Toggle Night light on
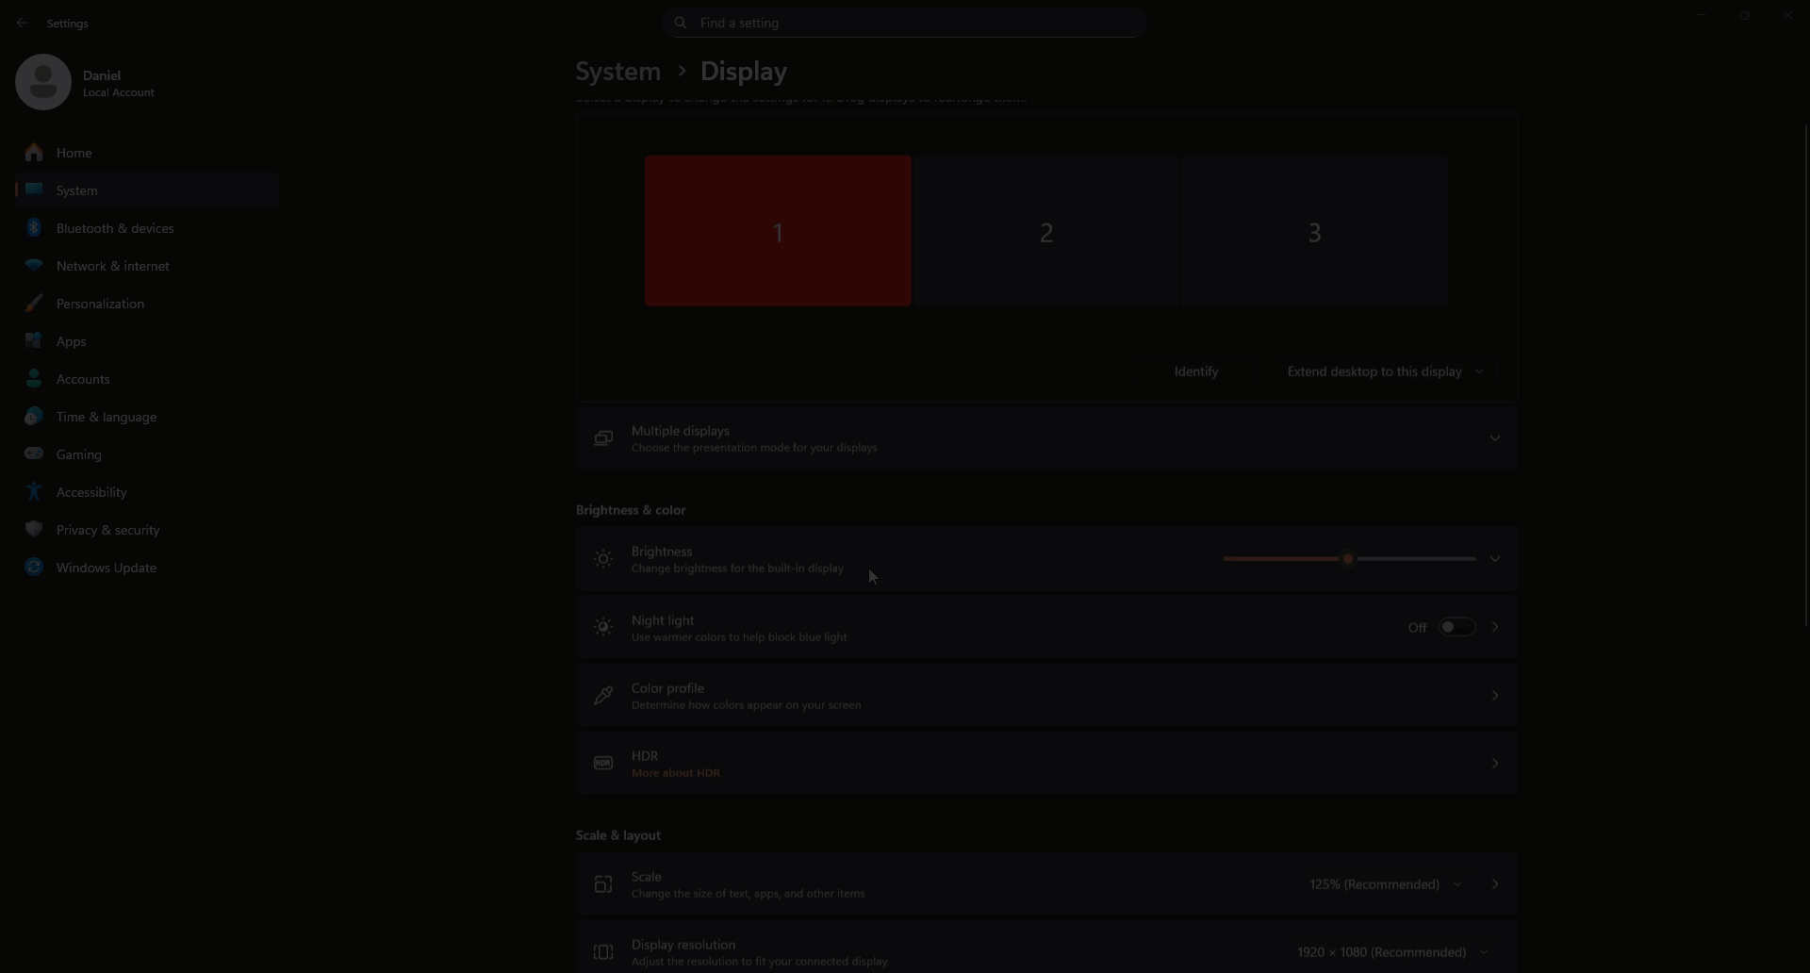Viewport: 1810px width, 973px height. coord(1457,626)
